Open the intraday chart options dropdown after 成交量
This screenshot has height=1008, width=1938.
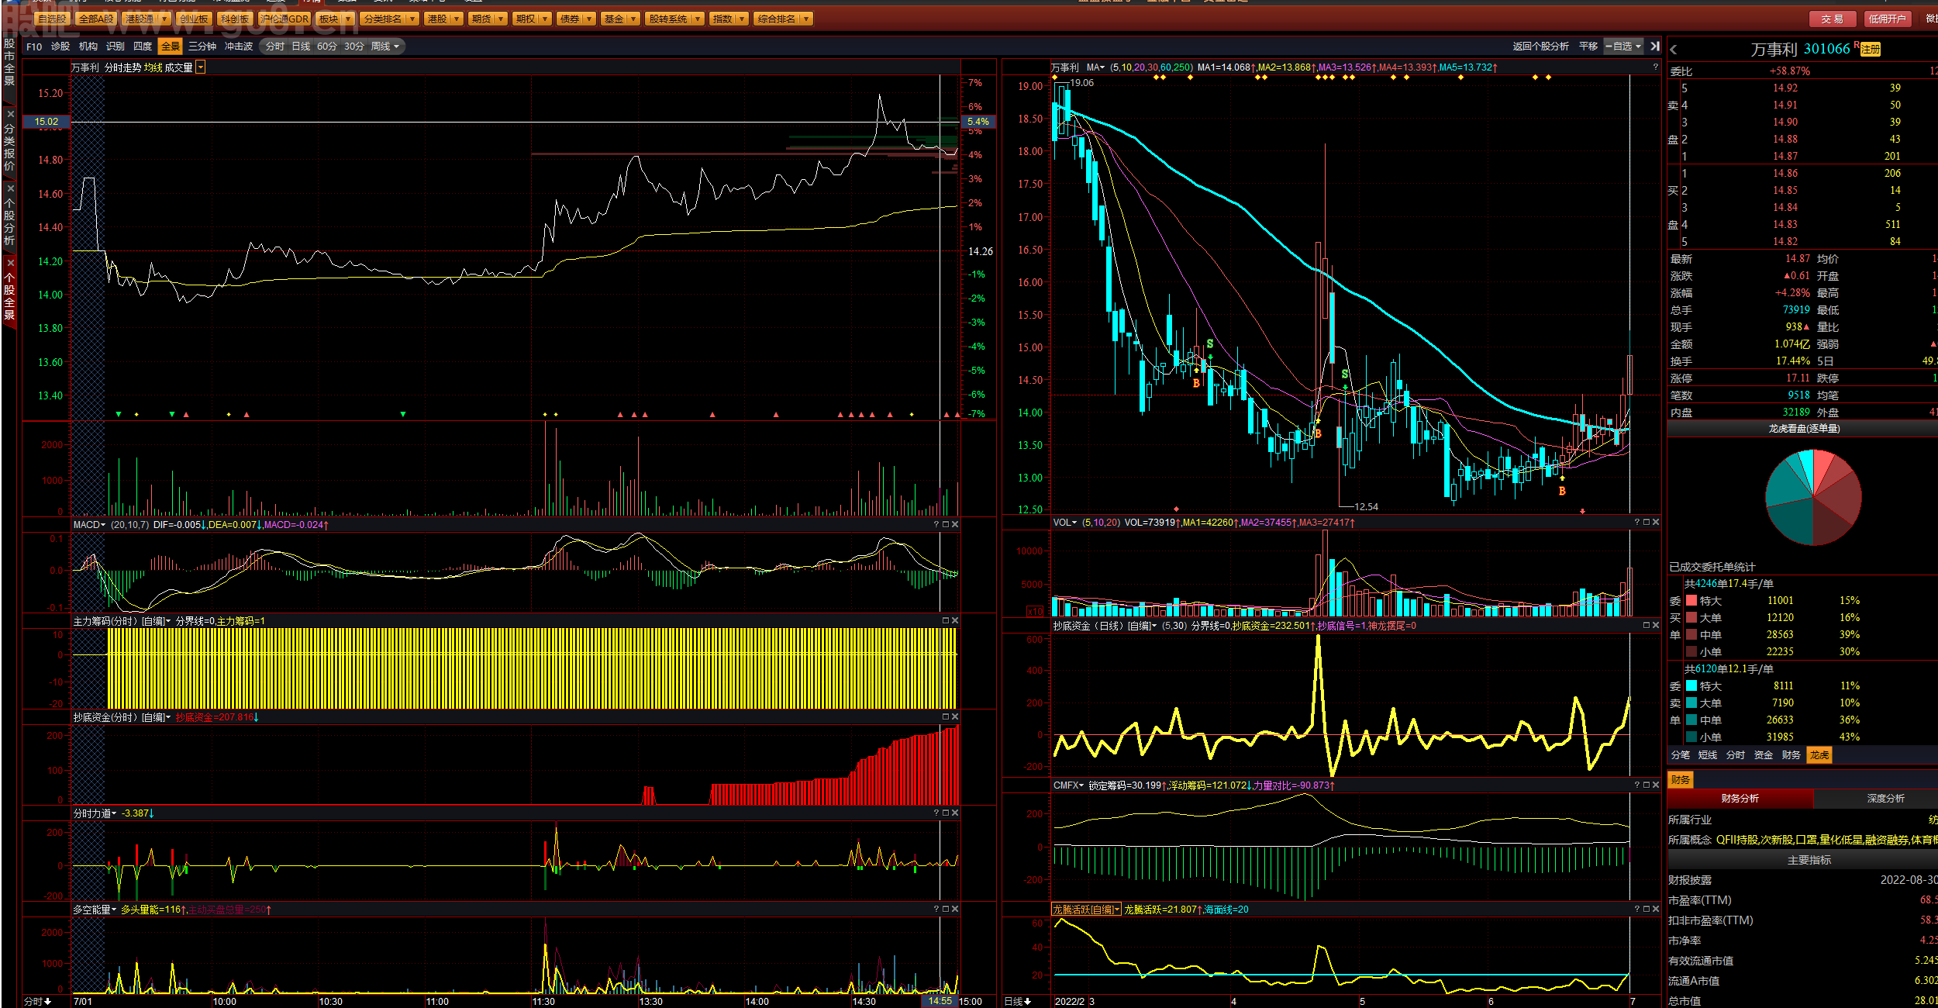pyautogui.click(x=201, y=68)
